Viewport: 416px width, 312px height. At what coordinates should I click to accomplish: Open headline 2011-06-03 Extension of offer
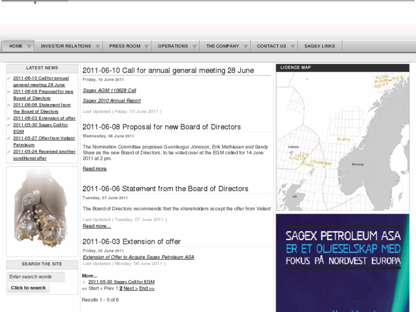click(x=132, y=242)
